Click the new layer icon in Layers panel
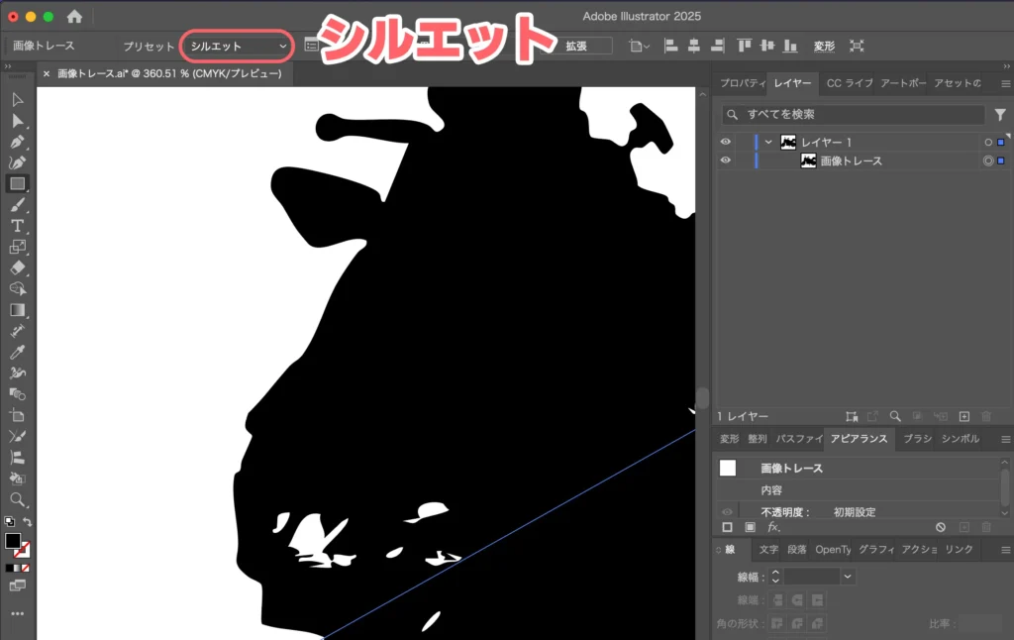Viewport: 1014px width, 640px height. coord(965,416)
